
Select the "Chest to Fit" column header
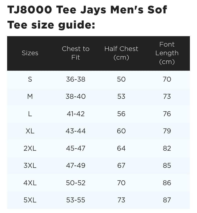(x=75, y=53)
